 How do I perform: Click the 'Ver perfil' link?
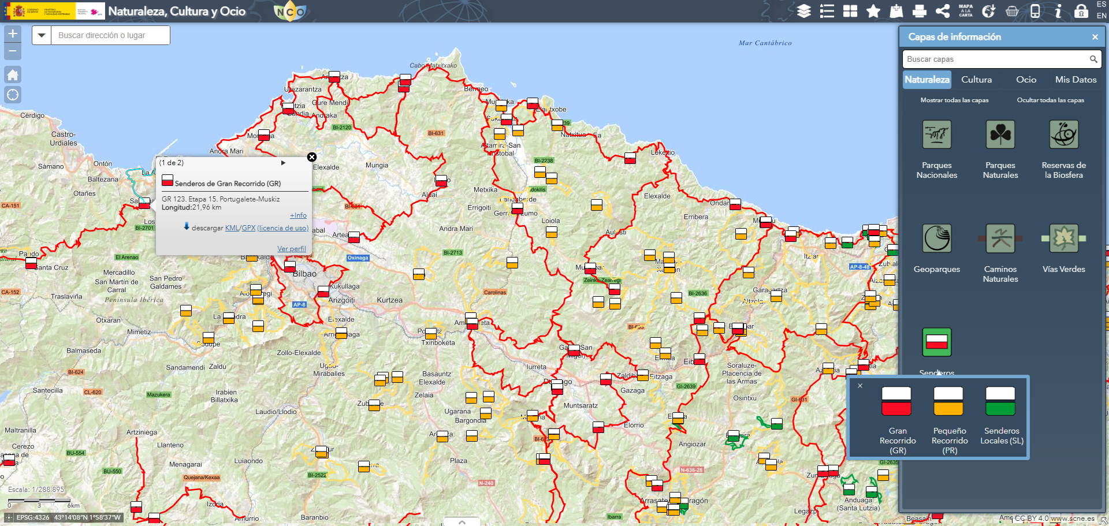coord(291,249)
